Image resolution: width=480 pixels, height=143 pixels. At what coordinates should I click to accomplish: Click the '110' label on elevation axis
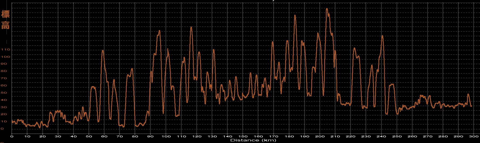click(5, 50)
